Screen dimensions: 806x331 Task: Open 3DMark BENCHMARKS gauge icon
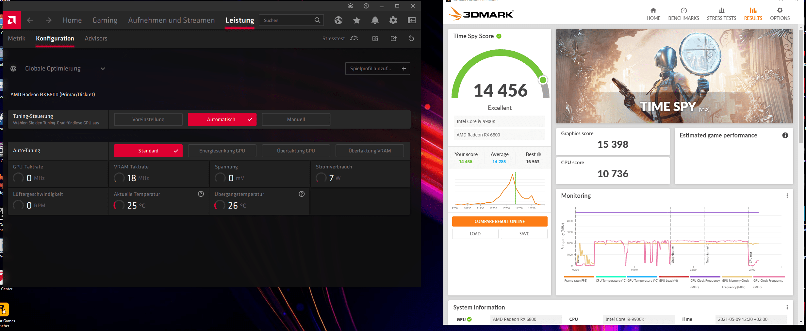click(684, 10)
